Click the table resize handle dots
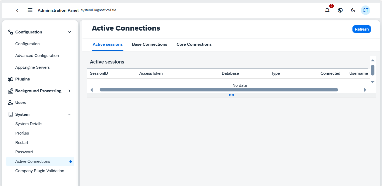382x186 pixels. [231, 95]
